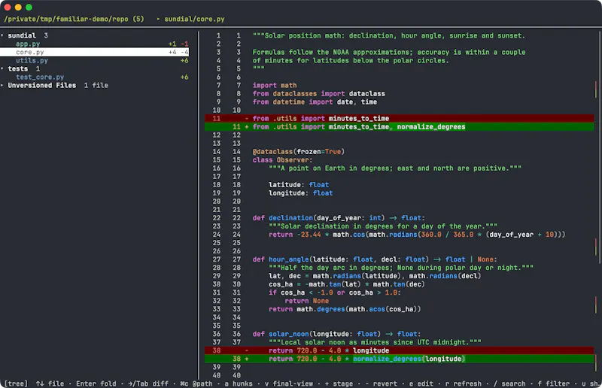Select added line 38 with normalize_degrees(longitude)
Image resolution: width=602 pixels, height=388 pixels.
tap(400, 359)
